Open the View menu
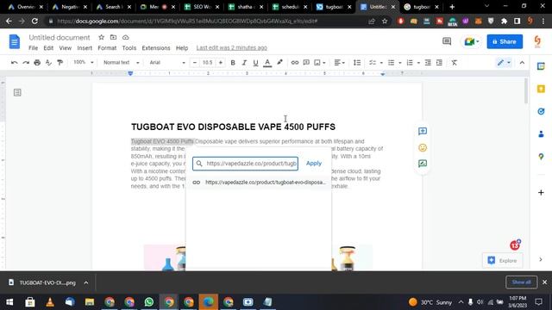This screenshot has height=310, width=552. coord(66,48)
